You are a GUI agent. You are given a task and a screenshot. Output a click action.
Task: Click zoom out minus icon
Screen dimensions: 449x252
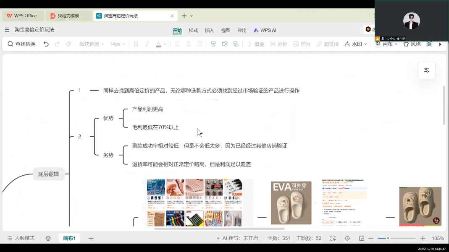coord(371,238)
